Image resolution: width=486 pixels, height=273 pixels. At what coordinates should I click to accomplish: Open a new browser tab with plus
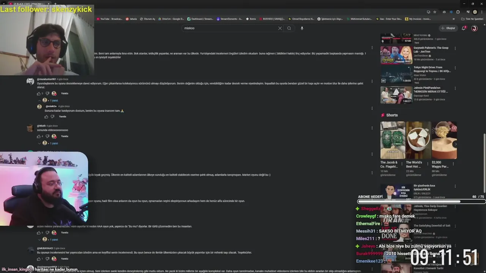(55, 4)
